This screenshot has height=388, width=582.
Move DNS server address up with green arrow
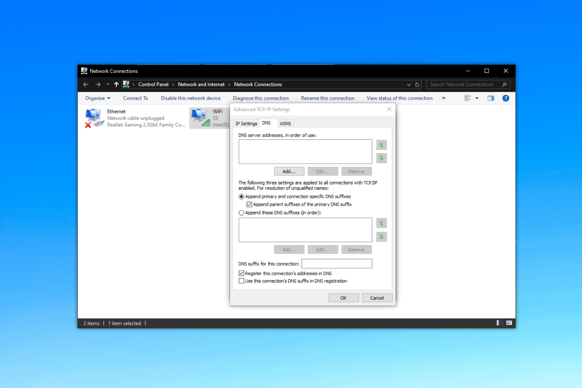[x=381, y=145]
